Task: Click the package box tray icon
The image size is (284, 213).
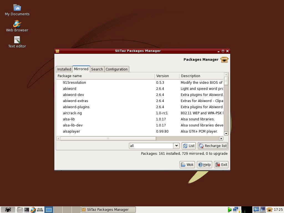Action: coord(270,210)
